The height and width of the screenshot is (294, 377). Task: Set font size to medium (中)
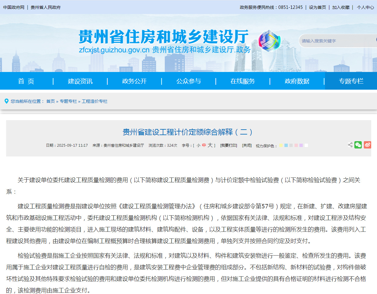click(204, 145)
